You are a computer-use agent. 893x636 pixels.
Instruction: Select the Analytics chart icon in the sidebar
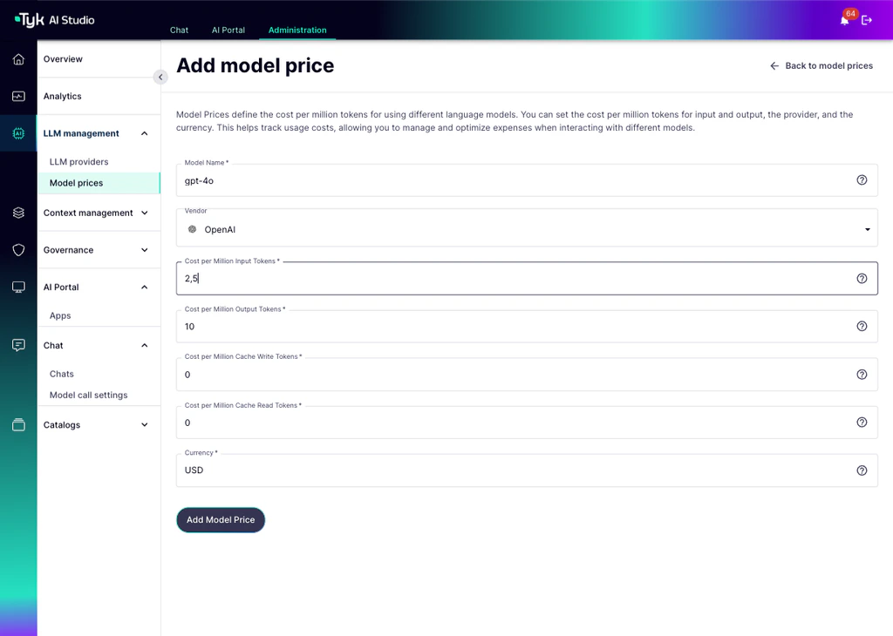point(18,96)
